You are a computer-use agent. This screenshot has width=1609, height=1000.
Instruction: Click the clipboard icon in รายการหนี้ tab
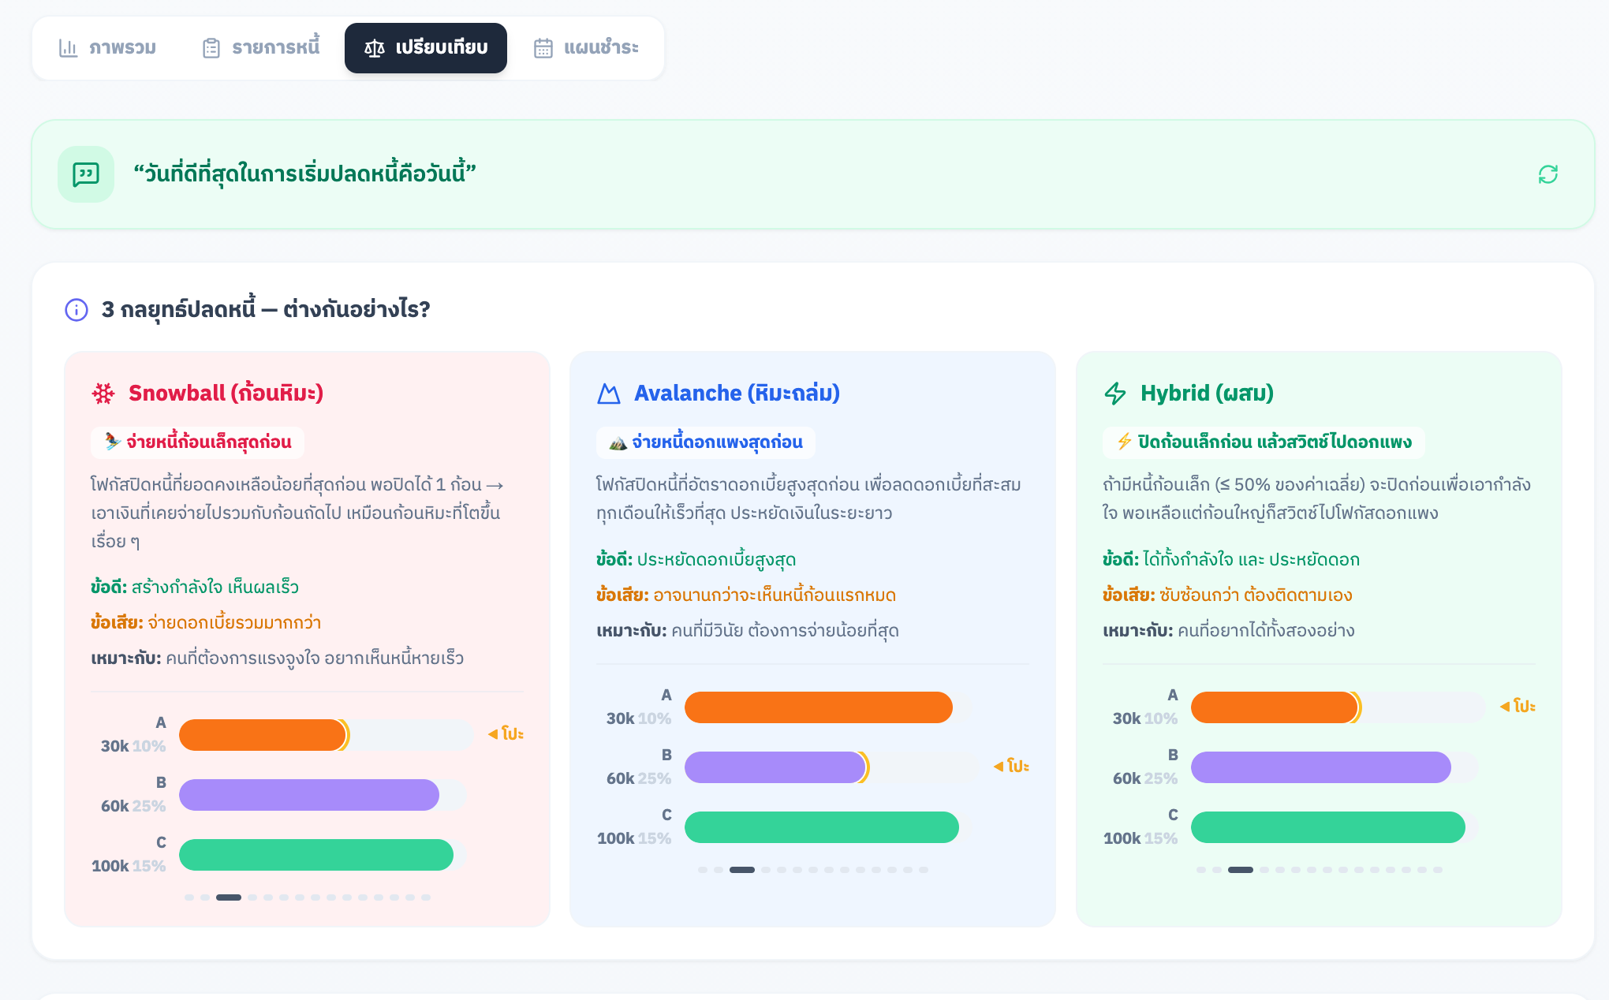click(211, 48)
